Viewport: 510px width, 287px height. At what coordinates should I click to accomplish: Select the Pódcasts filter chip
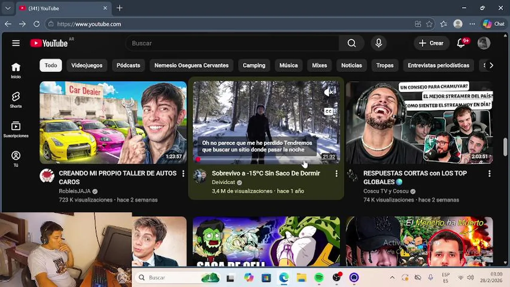pos(128,65)
